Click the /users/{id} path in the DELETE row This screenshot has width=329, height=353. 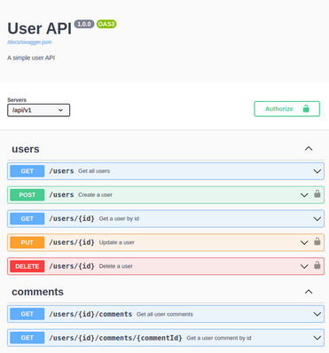72,266
